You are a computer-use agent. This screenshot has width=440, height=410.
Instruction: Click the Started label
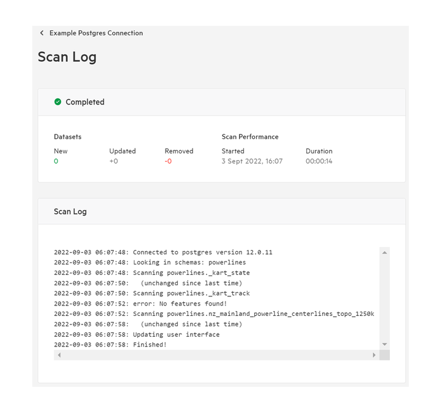pyautogui.click(x=233, y=152)
